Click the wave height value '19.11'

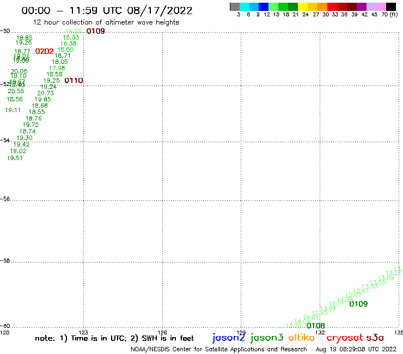pyautogui.click(x=13, y=110)
